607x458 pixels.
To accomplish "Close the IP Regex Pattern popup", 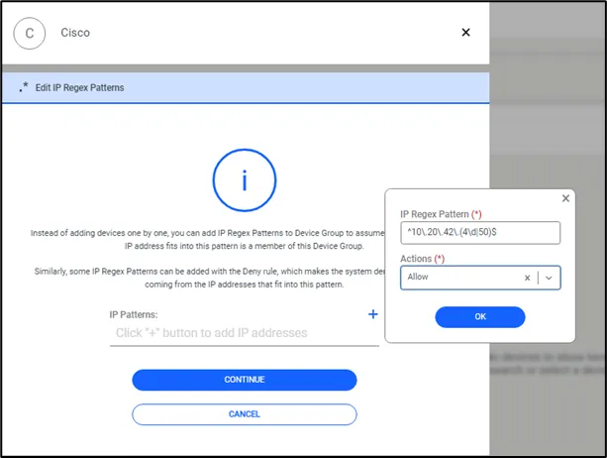I will (x=565, y=198).
